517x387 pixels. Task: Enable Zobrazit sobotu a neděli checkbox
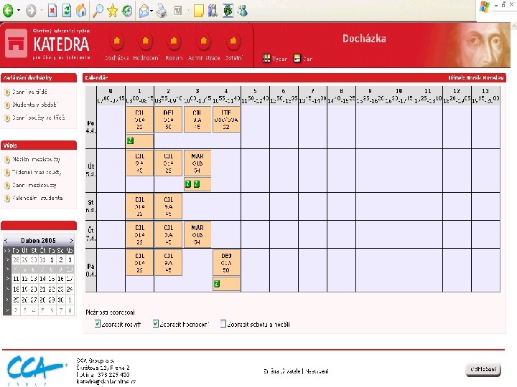pyautogui.click(x=223, y=323)
